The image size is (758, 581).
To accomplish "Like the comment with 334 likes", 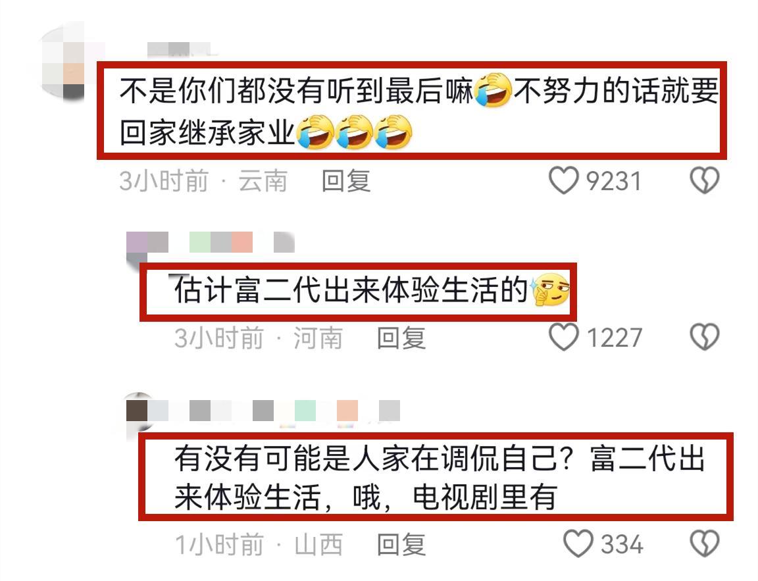I will (x=578, y=543).
